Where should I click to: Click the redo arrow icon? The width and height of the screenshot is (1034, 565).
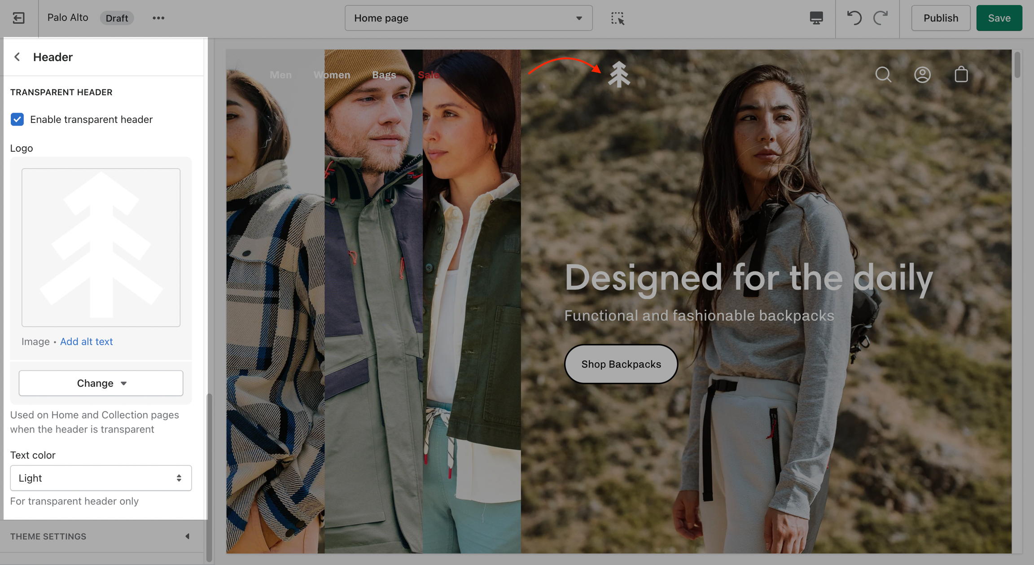881,18
